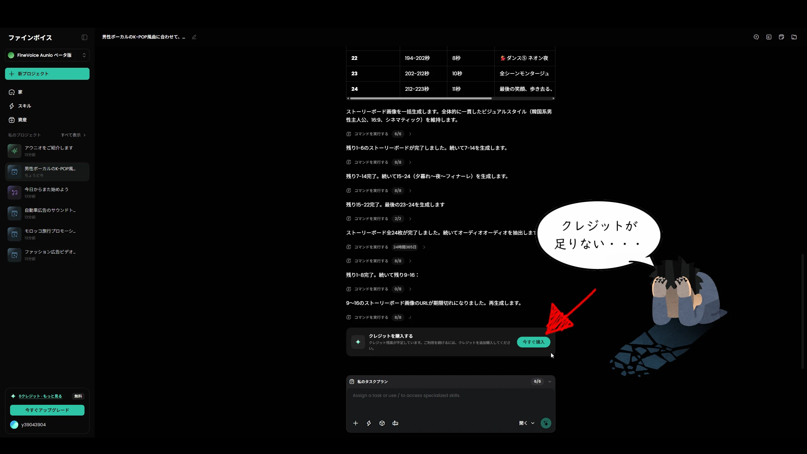Viewport: 807px width, 454px height.
Task: Click the cube icon in input box
Action: coord(382,423)
